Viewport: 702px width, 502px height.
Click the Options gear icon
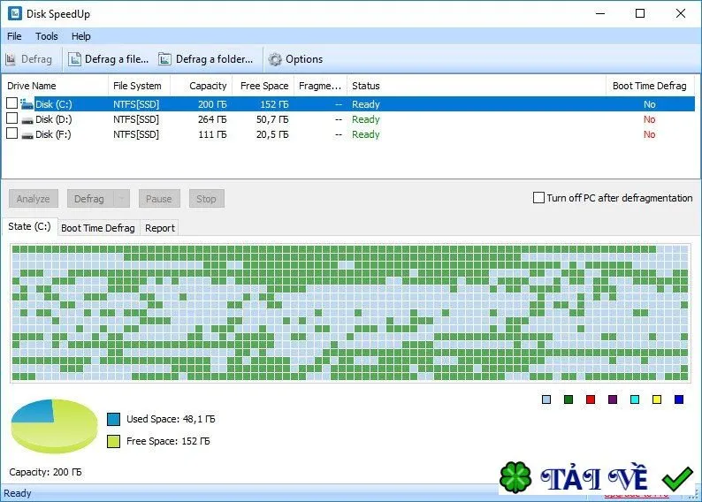click(275, 59)
